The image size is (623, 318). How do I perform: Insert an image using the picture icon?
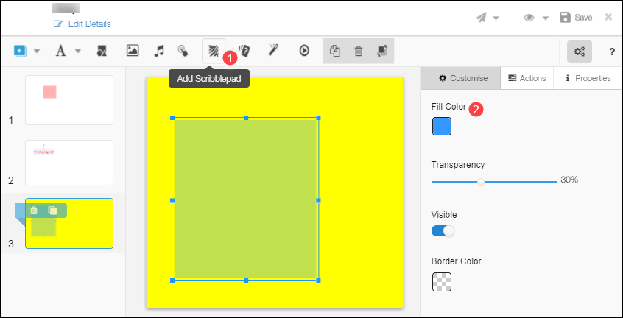[x=133, y=51]
